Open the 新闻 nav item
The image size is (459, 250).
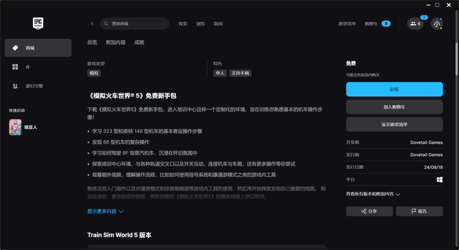click(218, 24)
